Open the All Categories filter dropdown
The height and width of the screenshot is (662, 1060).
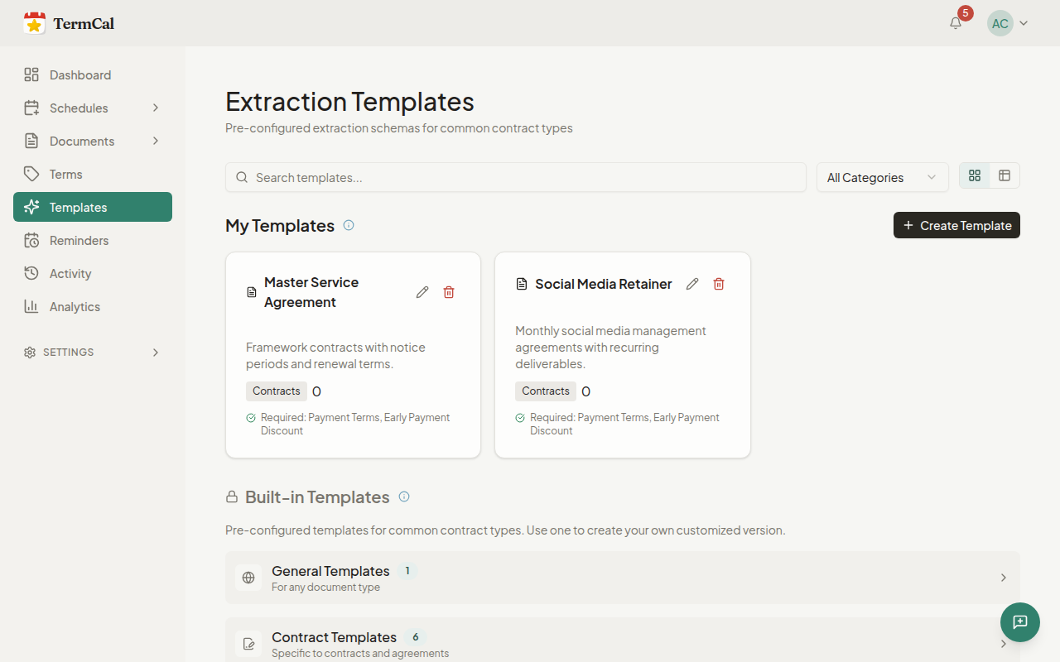pos(882,177)
